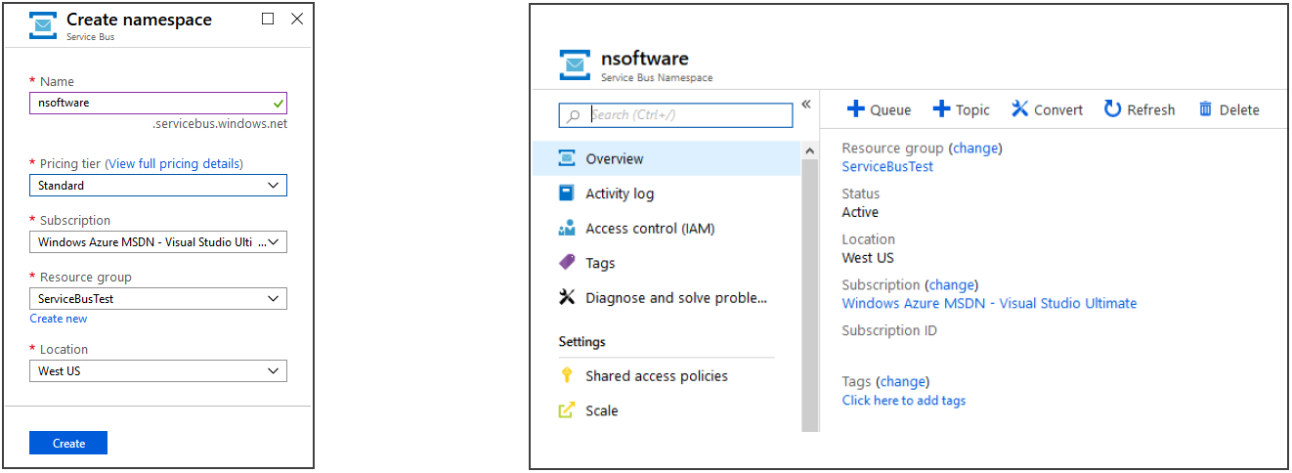Click the namespace Name input field

point(158,103)
